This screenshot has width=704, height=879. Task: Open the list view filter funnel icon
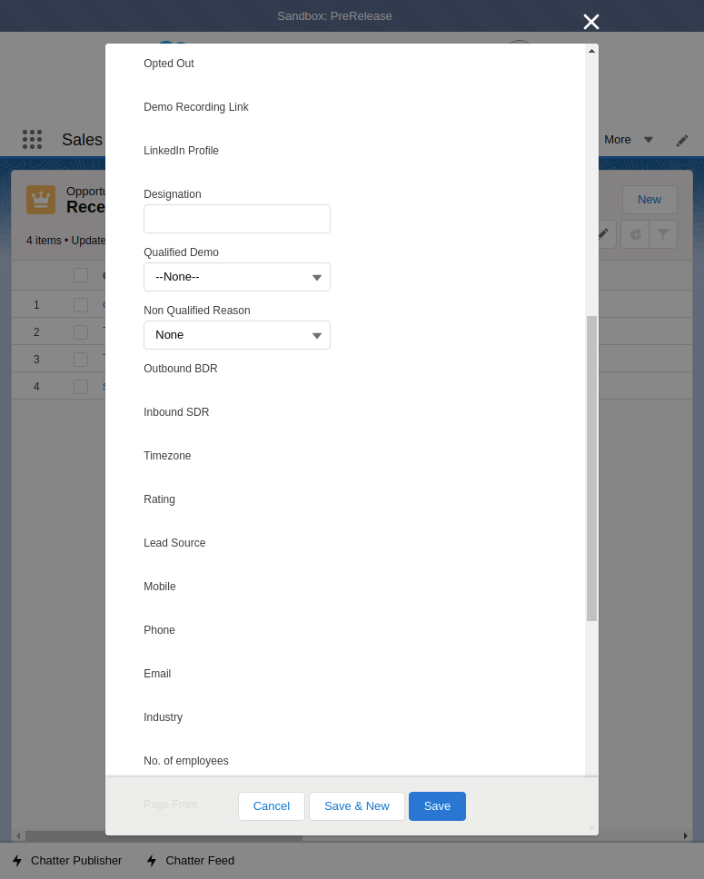pyautogui.click(x=663, y=234)
